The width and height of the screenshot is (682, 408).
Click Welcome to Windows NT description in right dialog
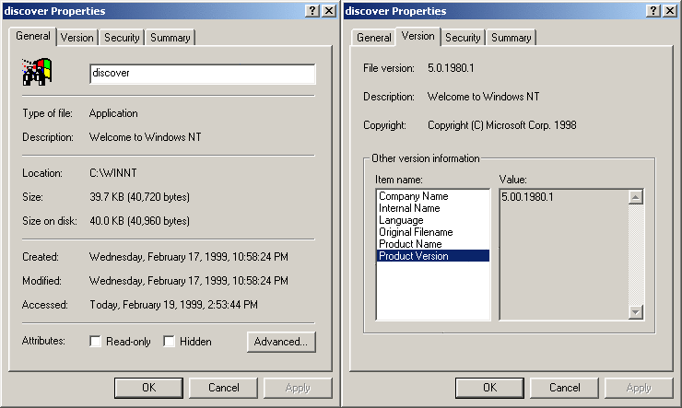[483, 97]
